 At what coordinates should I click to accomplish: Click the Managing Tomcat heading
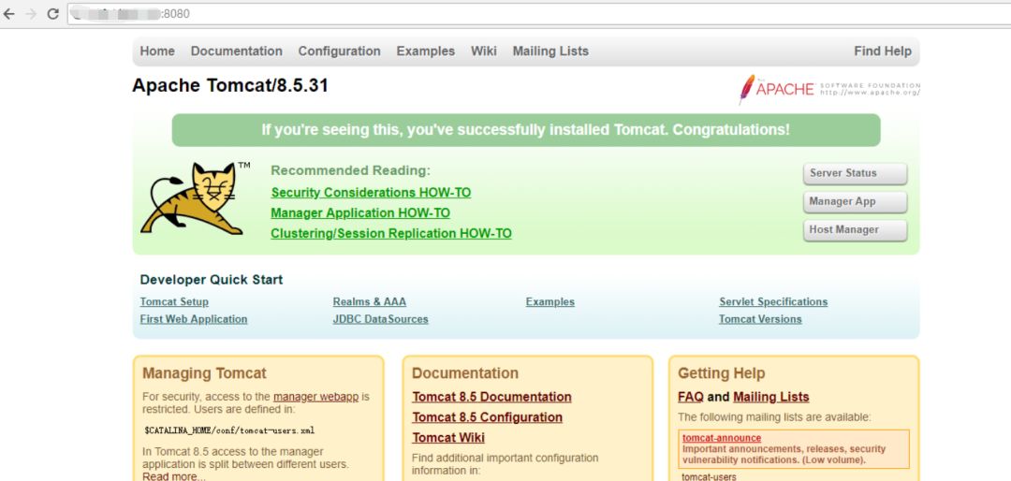(204, 373)
